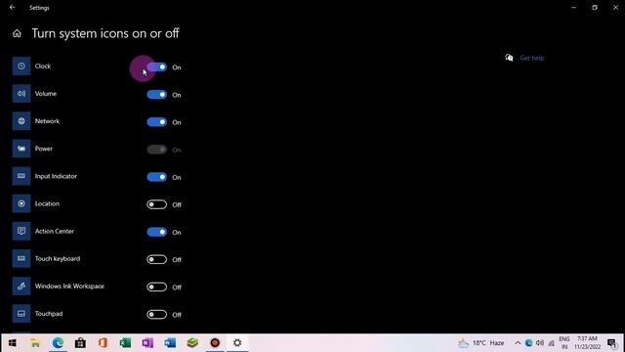
Task: Click the Touchpad icon tile
Action: tap(21, 314)
